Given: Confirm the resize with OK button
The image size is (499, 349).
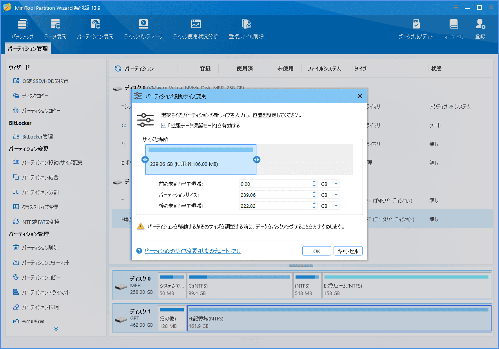Looking at the screenshot, I should click(x=317, y=251).
